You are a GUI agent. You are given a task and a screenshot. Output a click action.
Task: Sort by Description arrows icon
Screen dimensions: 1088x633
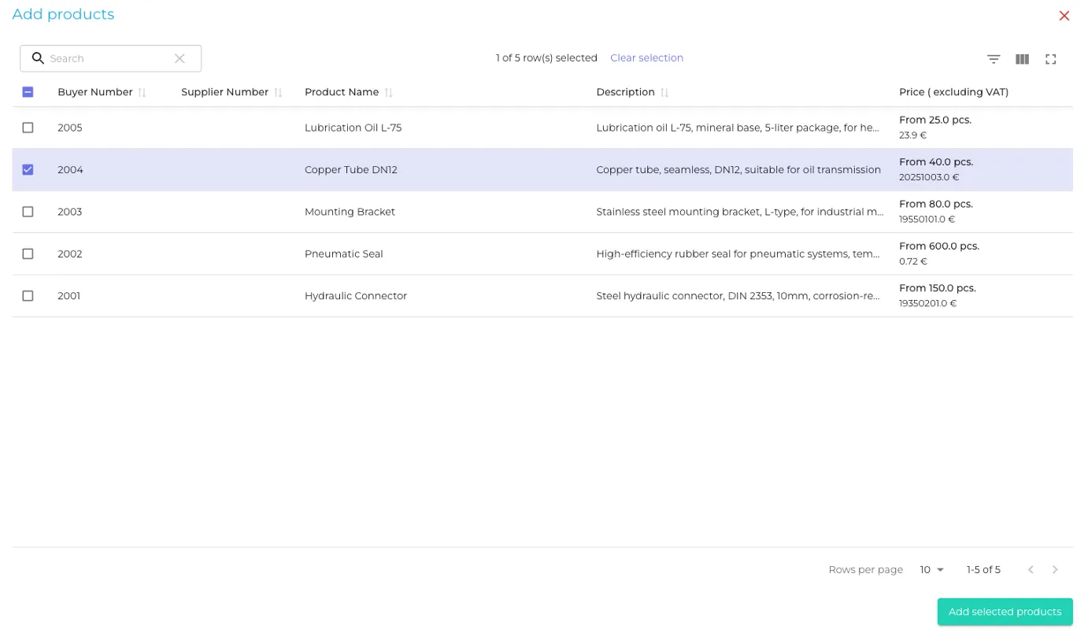(664, 93)
